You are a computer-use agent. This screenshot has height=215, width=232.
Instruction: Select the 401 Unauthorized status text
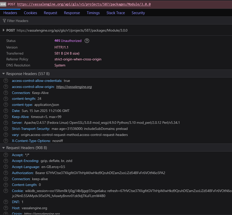[x=68, y=41]
